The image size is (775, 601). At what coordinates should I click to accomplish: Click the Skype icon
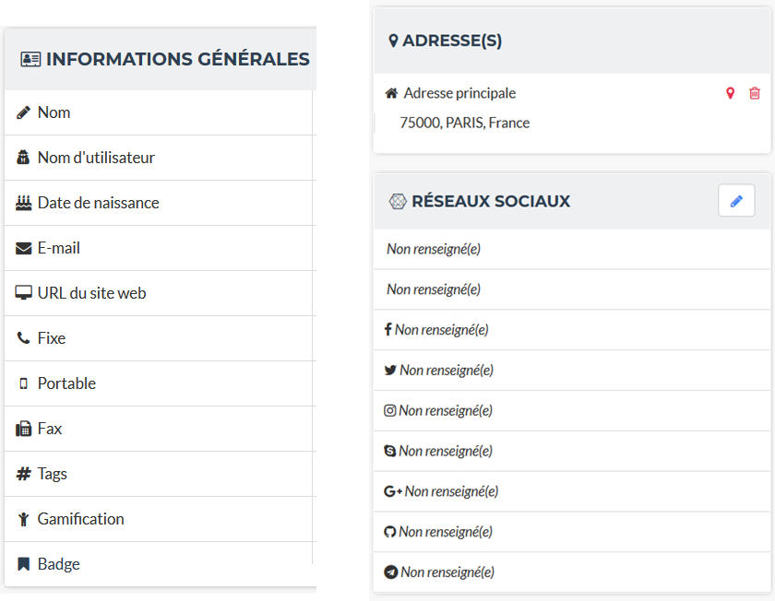point(390,452)
